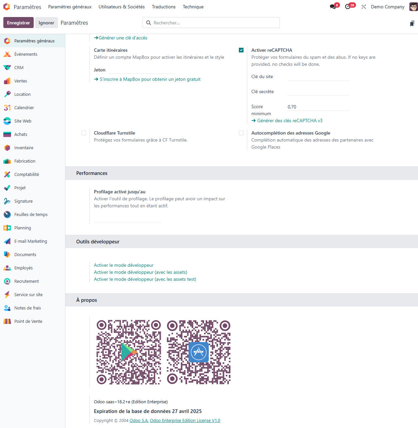Click the E-mail Marketing sidebar icon

pos(7,241)
